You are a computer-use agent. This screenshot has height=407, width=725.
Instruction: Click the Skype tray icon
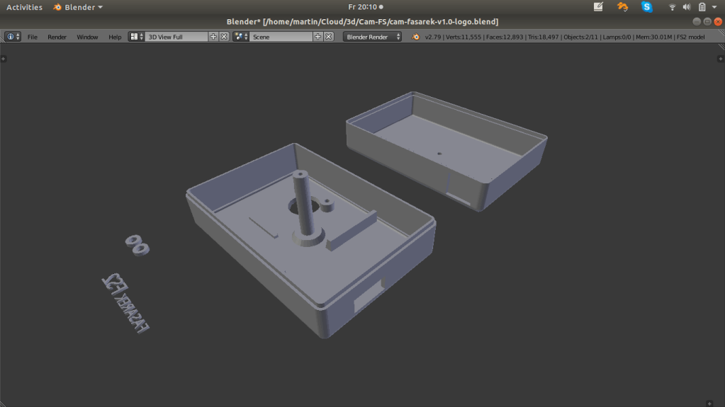pyautogui.click(x=647, y=7)
